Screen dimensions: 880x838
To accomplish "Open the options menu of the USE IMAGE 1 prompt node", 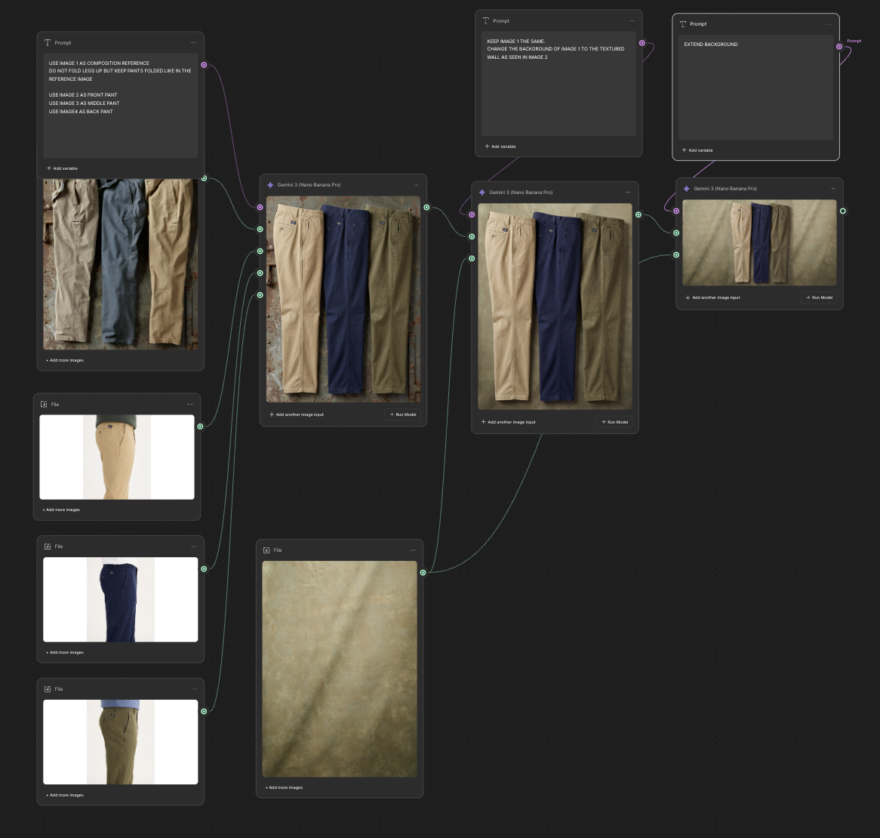I will 194,43.
